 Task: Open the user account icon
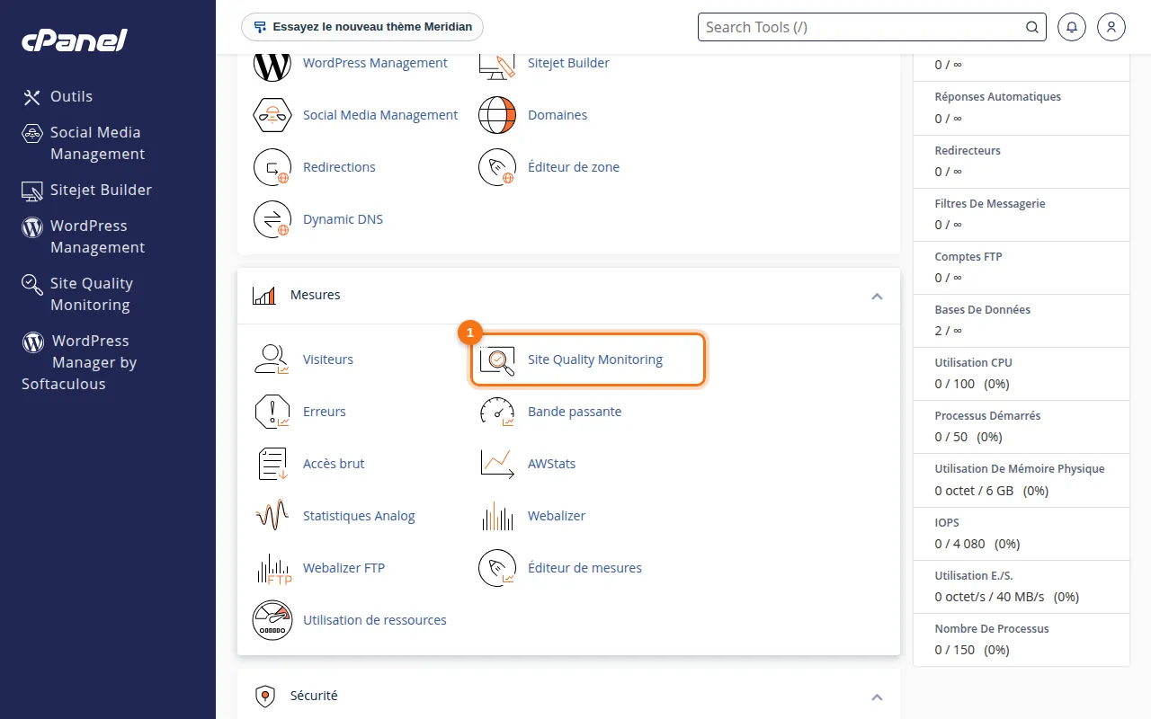click(x=1111, y=27)
